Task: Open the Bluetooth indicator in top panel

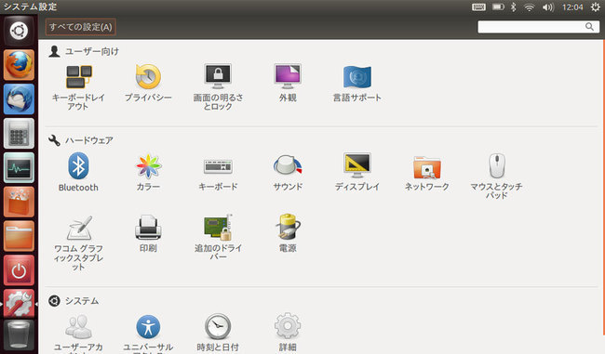Action: (x=514, y=7)
